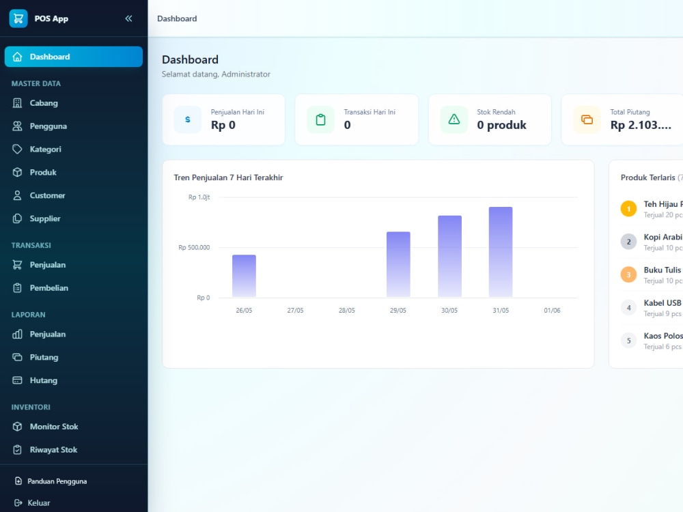Click the Dashboard breadcrumb in the top bar

coord(177,18)
